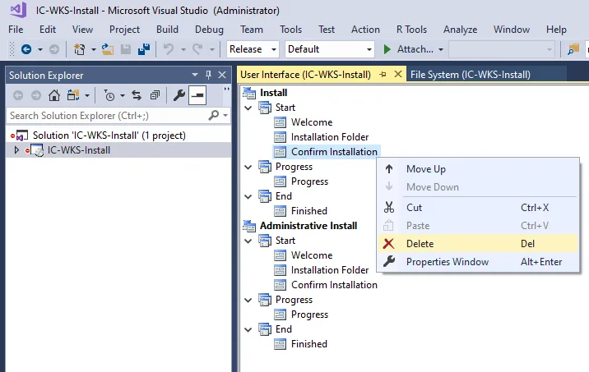
Task: Click the Sync with Active Document icon
Action: (137, 95)
